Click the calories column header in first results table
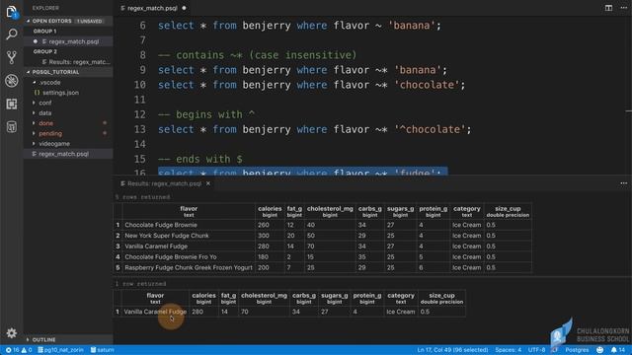The width and height of the screenshot is (632, 355). coord(270,211)
